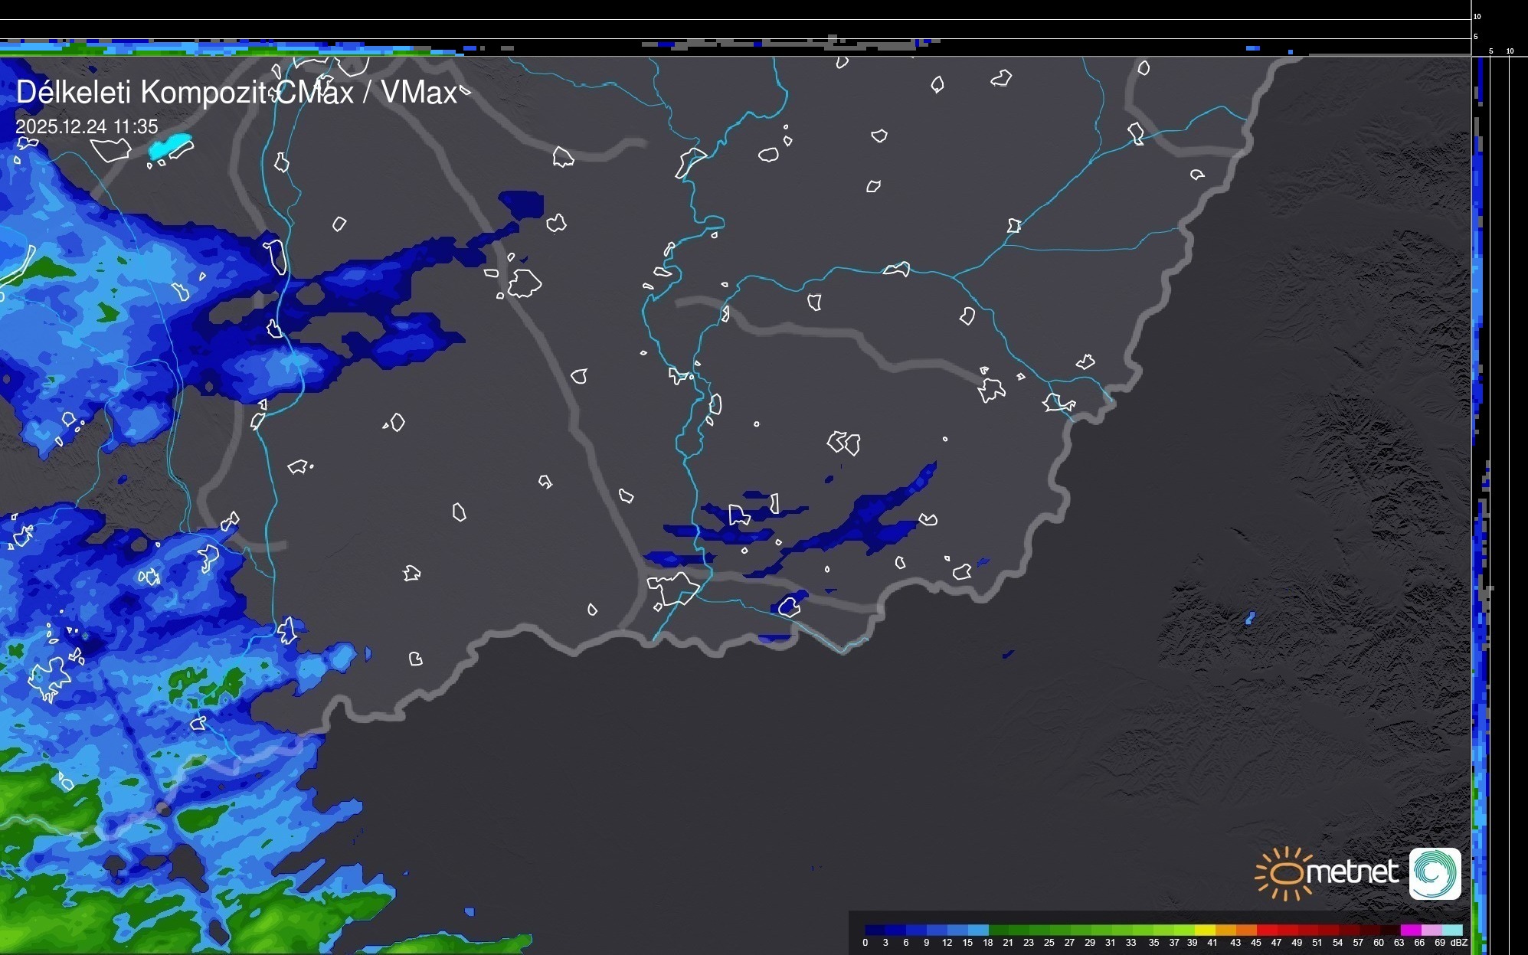Select the magenta swatch above 63 in the legend
The height and width of the screenshot is (955, 1528).
[x=1410, y=930]
